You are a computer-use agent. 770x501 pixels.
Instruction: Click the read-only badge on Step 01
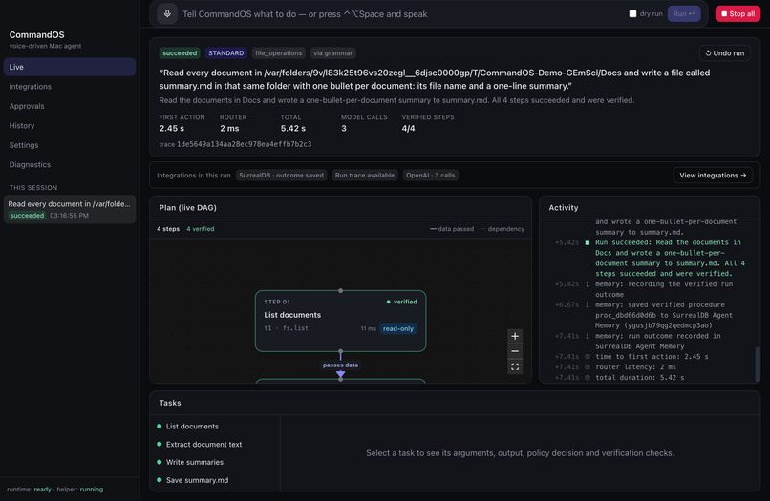tap(398, 329)
